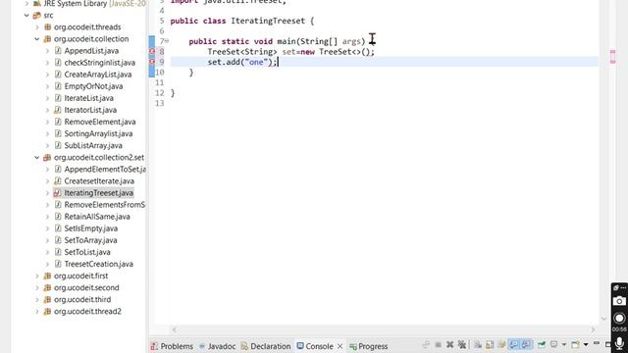This screenshot has width=628, height=353.
Task: Expand org.ucodeit.third package
Action: point(37,299)
